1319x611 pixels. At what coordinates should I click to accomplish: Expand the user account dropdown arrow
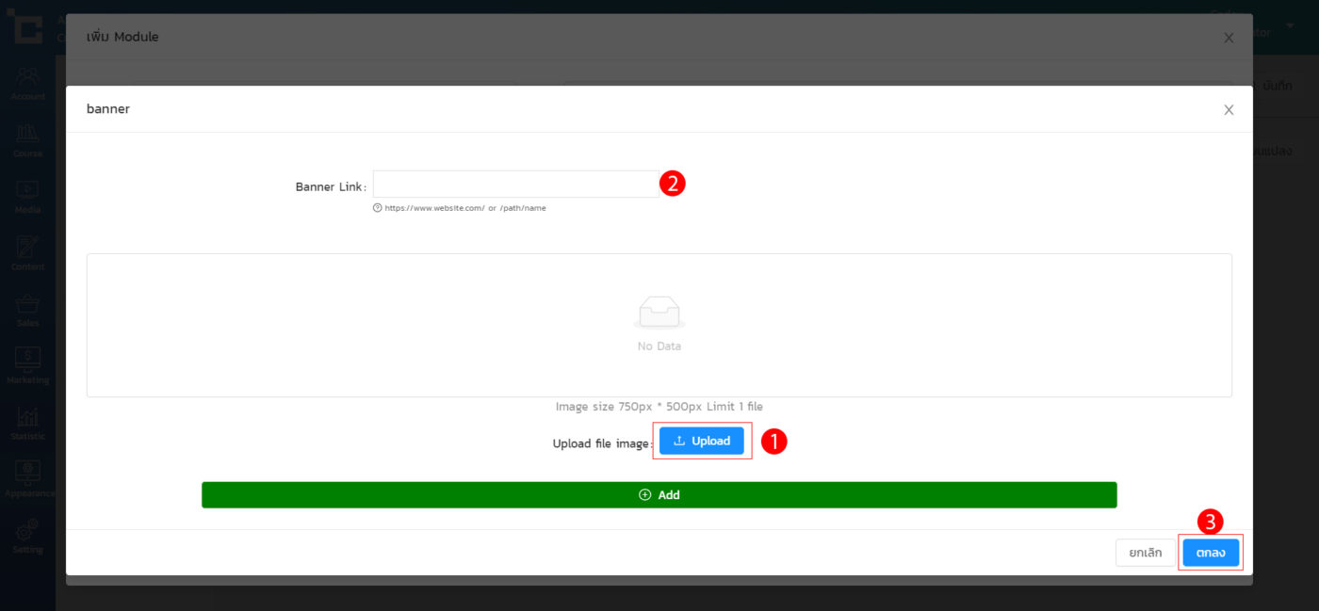click(x=1290, y=25)
